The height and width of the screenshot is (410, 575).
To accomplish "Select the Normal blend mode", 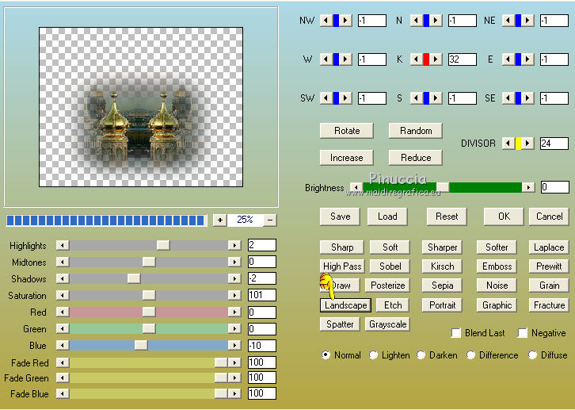I will (x=326, y=355).
